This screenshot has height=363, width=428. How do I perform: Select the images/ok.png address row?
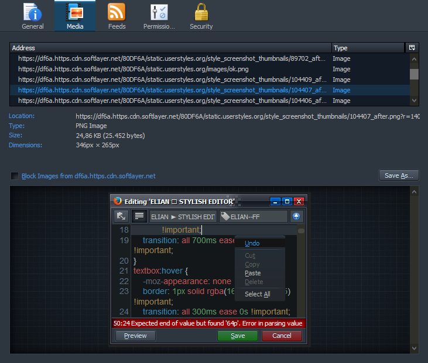pos(210,69)
